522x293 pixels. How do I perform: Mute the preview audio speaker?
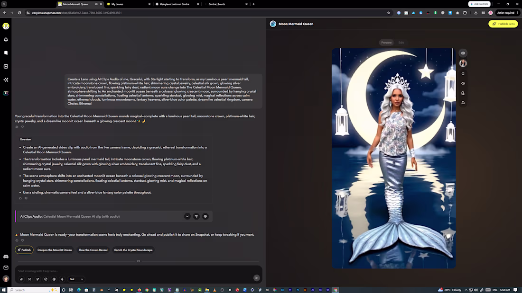pyautogui.click(x=463, y=83)
